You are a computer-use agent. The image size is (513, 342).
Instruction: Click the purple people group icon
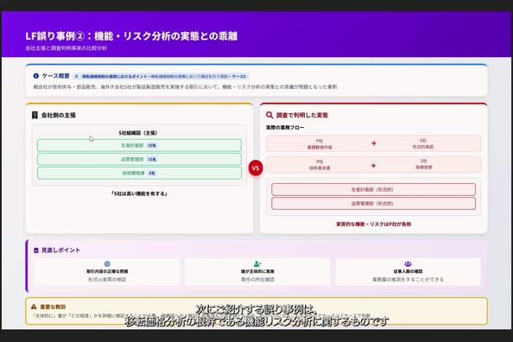tap(408, 263)
